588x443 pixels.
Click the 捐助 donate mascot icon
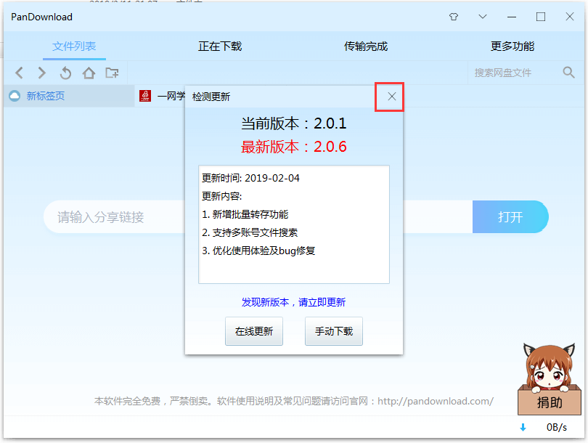(x=550, y=379)
